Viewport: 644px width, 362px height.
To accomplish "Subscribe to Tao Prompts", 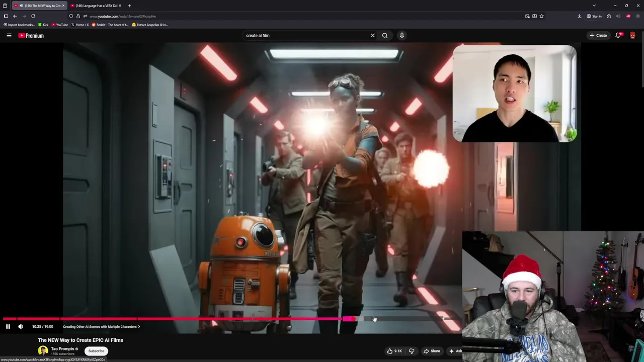I will [x=96, y=351].
